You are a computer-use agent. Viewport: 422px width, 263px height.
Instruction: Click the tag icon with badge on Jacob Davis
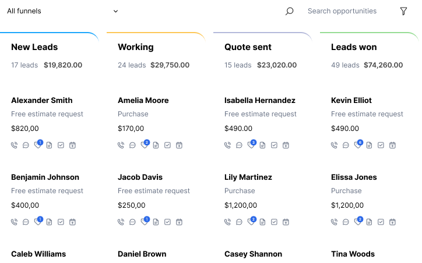[145, 221]
